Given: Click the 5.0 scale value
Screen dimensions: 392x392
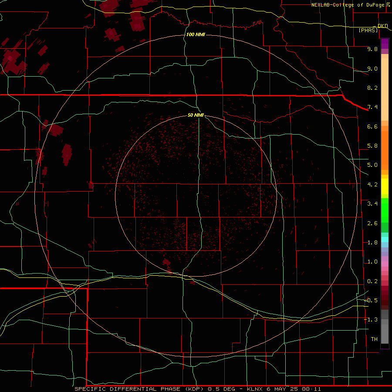Looking at the screenshot, I should point(372,165).
